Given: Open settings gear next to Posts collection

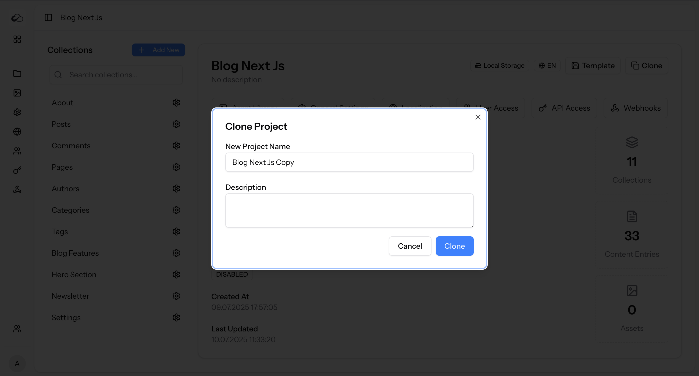Looking at the screenshot, I should (176, 124).
